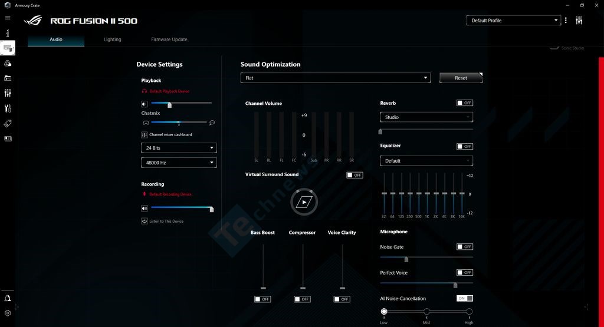Mute playback using the speaker icon
This screenshot has width=604, height=327.
coord(144,104)
